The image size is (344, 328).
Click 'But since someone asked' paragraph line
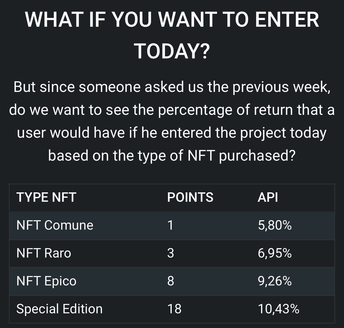click(172, 87)
